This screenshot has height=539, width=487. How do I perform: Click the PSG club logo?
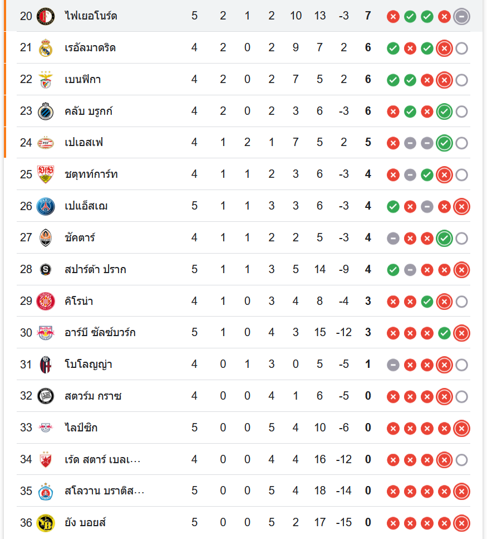pyautogui.click(x=46, y=206)
